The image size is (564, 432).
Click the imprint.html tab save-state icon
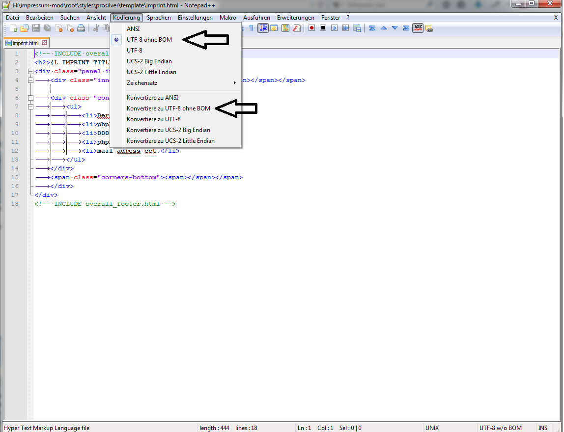click(9, 43)
